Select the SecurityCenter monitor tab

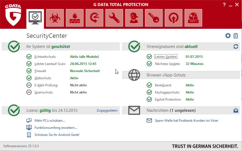pos(35,18)
